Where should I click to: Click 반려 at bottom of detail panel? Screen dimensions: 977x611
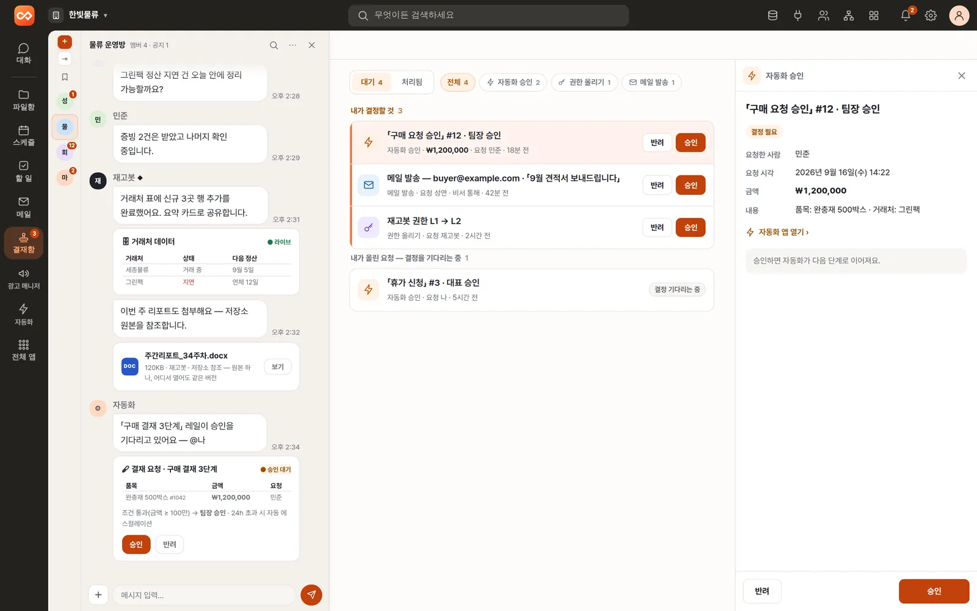coord(762,591)
